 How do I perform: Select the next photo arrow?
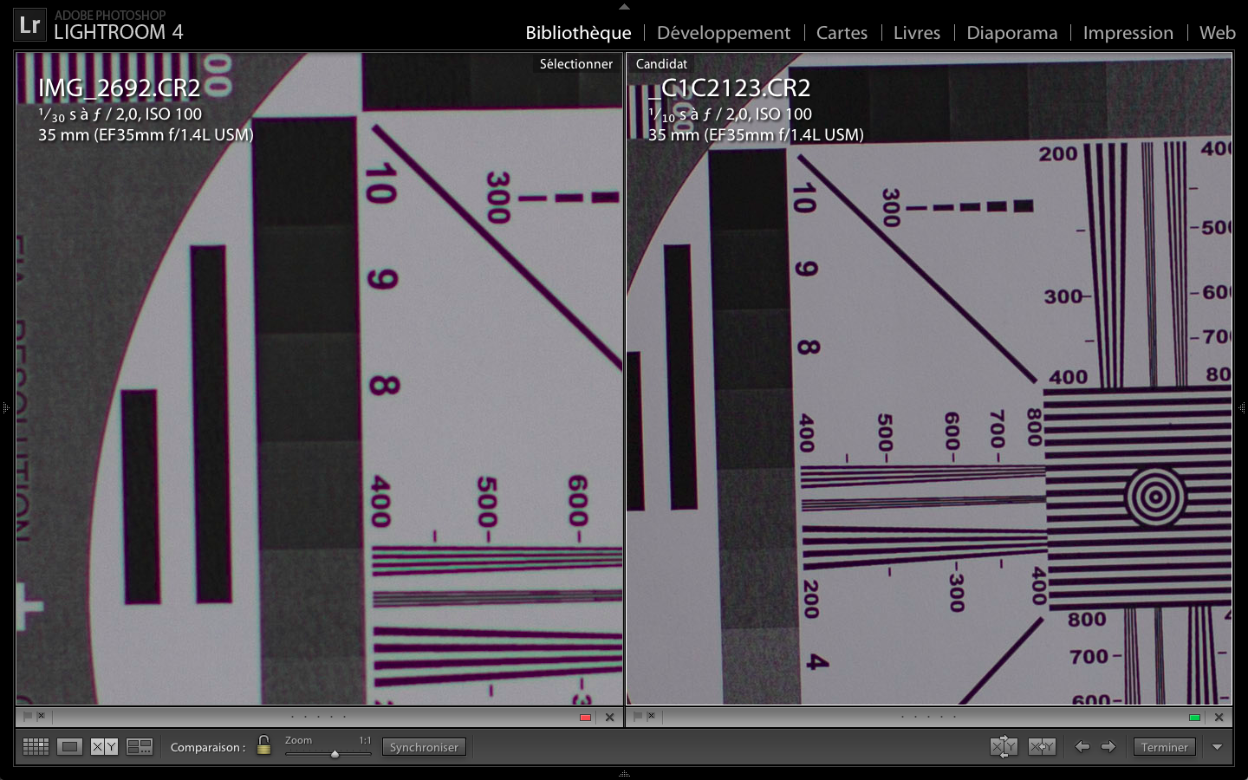pyautogui.click(x=1108, y=746)
